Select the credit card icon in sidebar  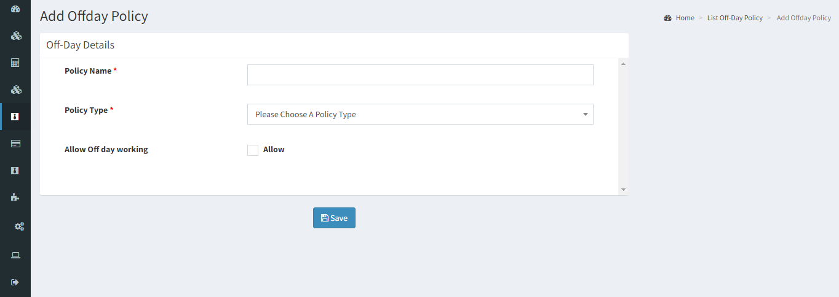[15, 144]
